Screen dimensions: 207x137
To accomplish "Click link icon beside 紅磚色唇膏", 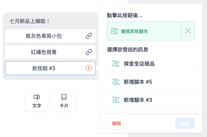I will [89, 52].
